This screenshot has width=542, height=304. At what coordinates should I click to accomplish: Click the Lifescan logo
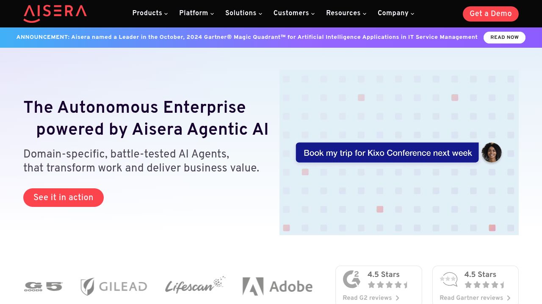click(x=195, y=285)
